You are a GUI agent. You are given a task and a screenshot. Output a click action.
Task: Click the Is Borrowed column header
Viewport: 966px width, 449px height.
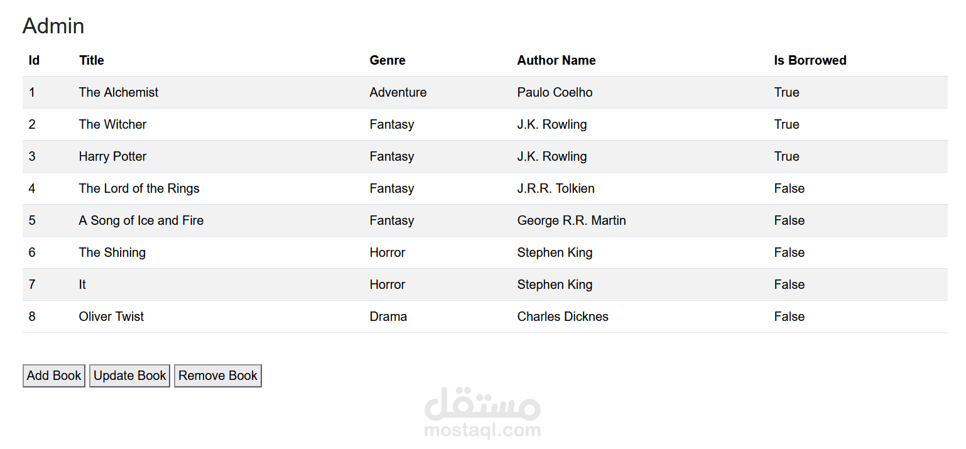[x=810, y=60]
